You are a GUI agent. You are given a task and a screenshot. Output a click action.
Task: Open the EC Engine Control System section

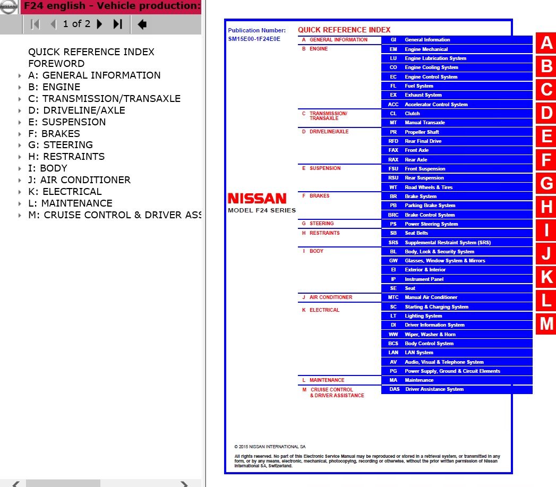pos(457,76)
